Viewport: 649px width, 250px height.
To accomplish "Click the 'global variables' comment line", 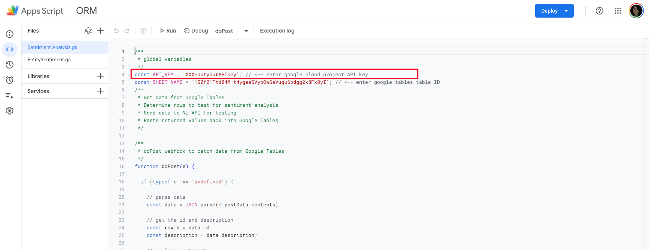I will click(165, 59).
